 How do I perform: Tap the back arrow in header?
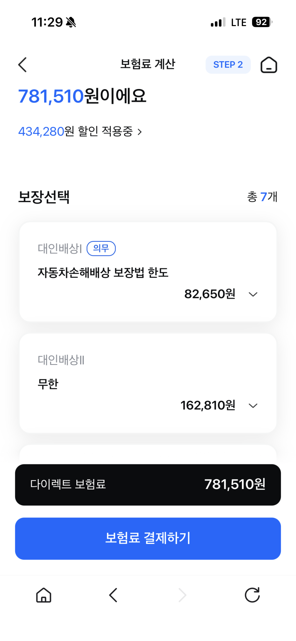(23, 65)
